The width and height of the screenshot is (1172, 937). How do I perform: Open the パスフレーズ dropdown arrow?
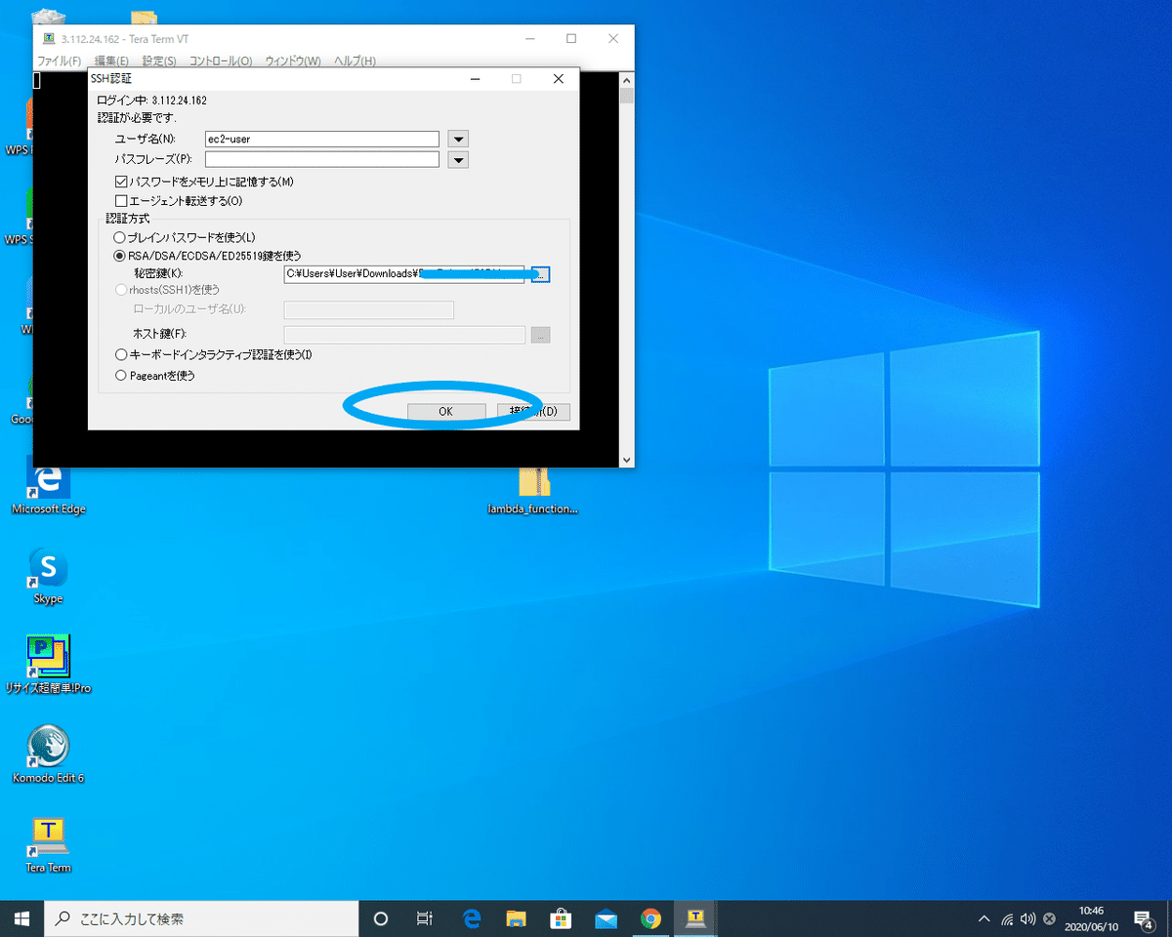pyautogui.click(x=460, y=160)
